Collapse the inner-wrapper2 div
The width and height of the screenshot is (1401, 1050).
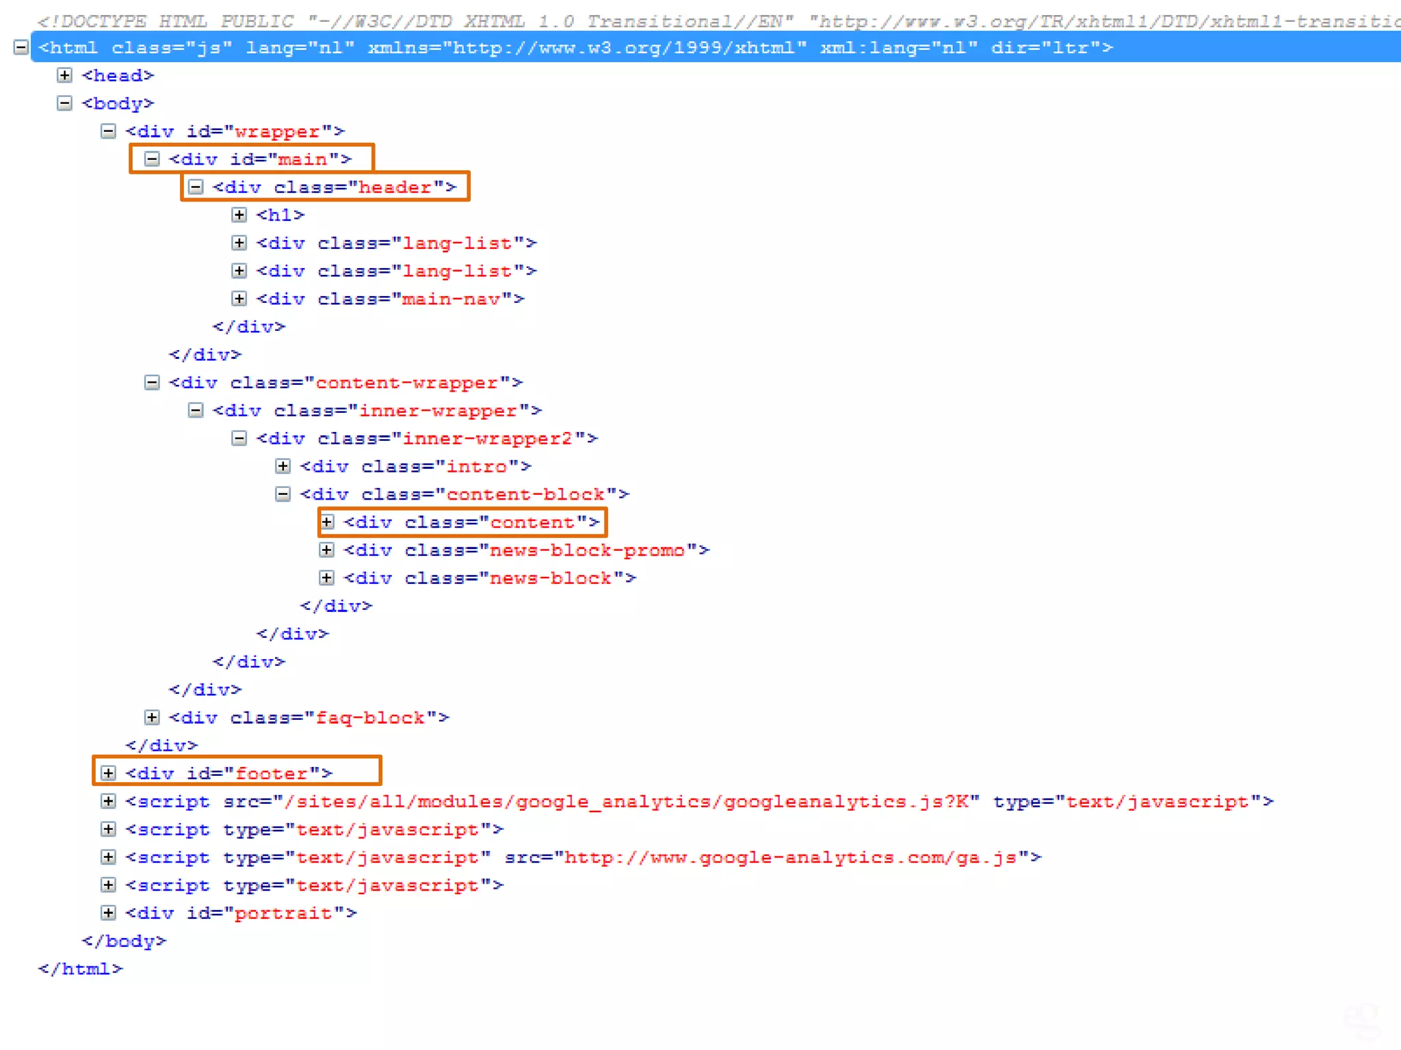pyautogui.click(x=239, y=438)
